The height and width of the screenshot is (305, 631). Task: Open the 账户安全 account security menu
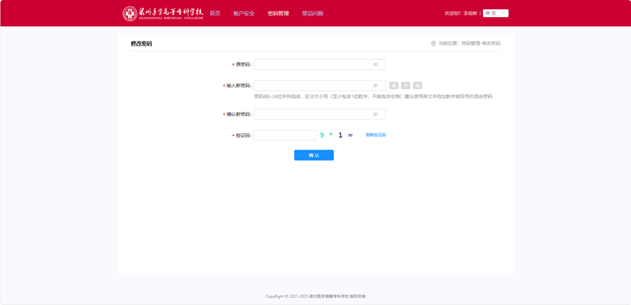(244, 14)
